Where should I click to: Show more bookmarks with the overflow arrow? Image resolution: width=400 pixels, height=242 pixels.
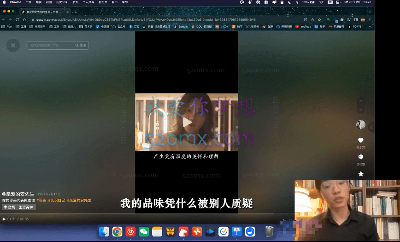coord(370,27)
